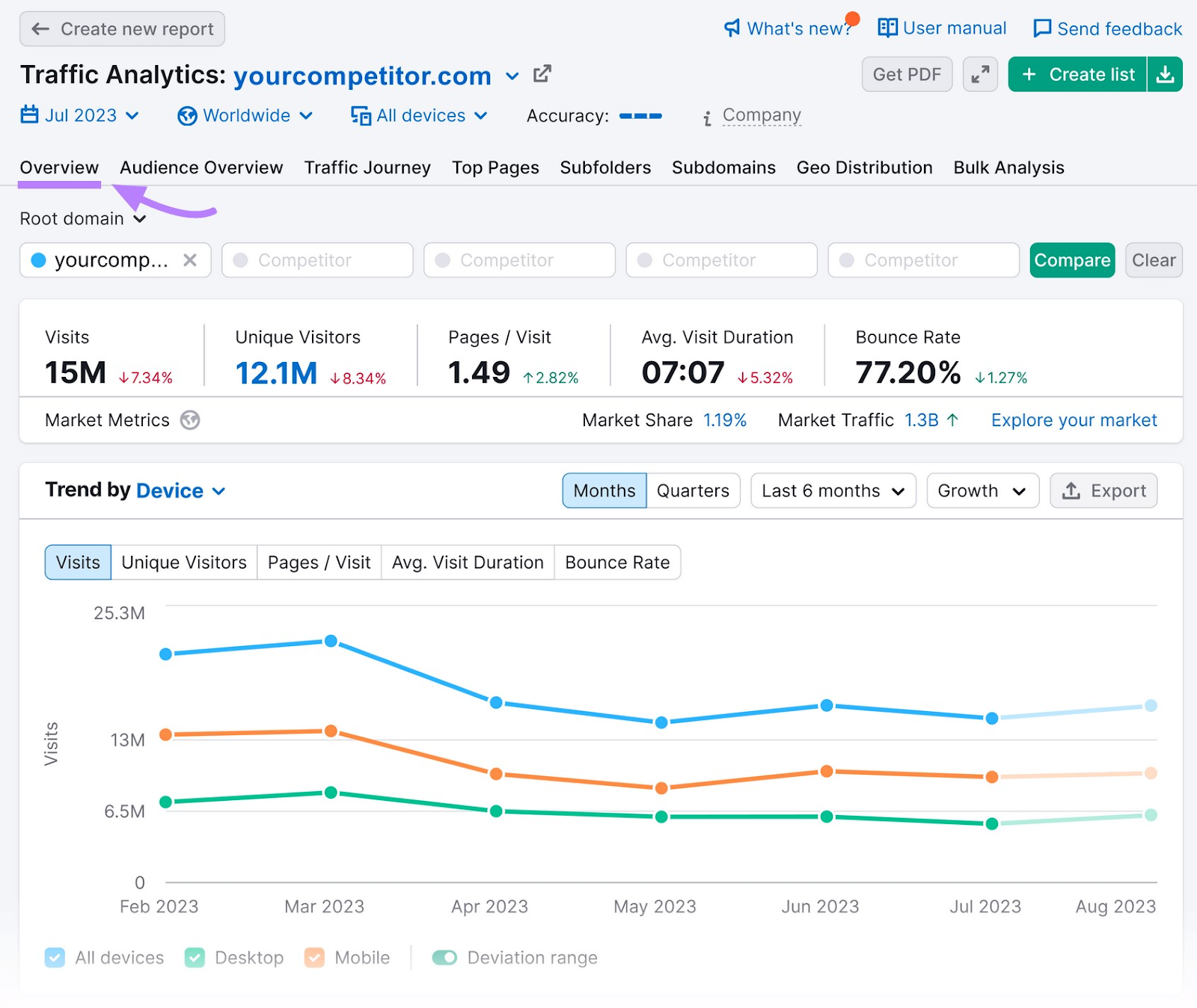Open the Growth dropdown

pyautogui.click(x=982, y=491)
